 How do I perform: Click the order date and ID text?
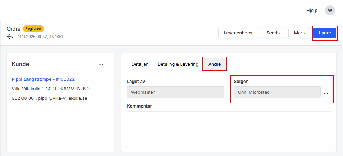click(x=40, y=37)
